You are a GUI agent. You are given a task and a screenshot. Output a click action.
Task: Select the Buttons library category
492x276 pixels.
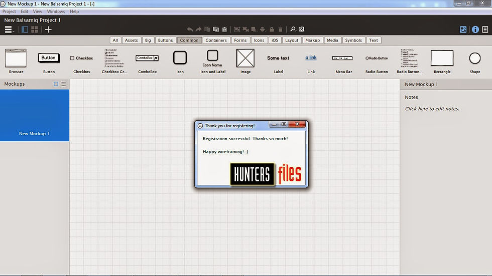click(165, 41)
